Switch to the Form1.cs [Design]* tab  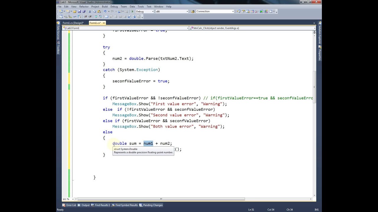click(x=73, y=23)
